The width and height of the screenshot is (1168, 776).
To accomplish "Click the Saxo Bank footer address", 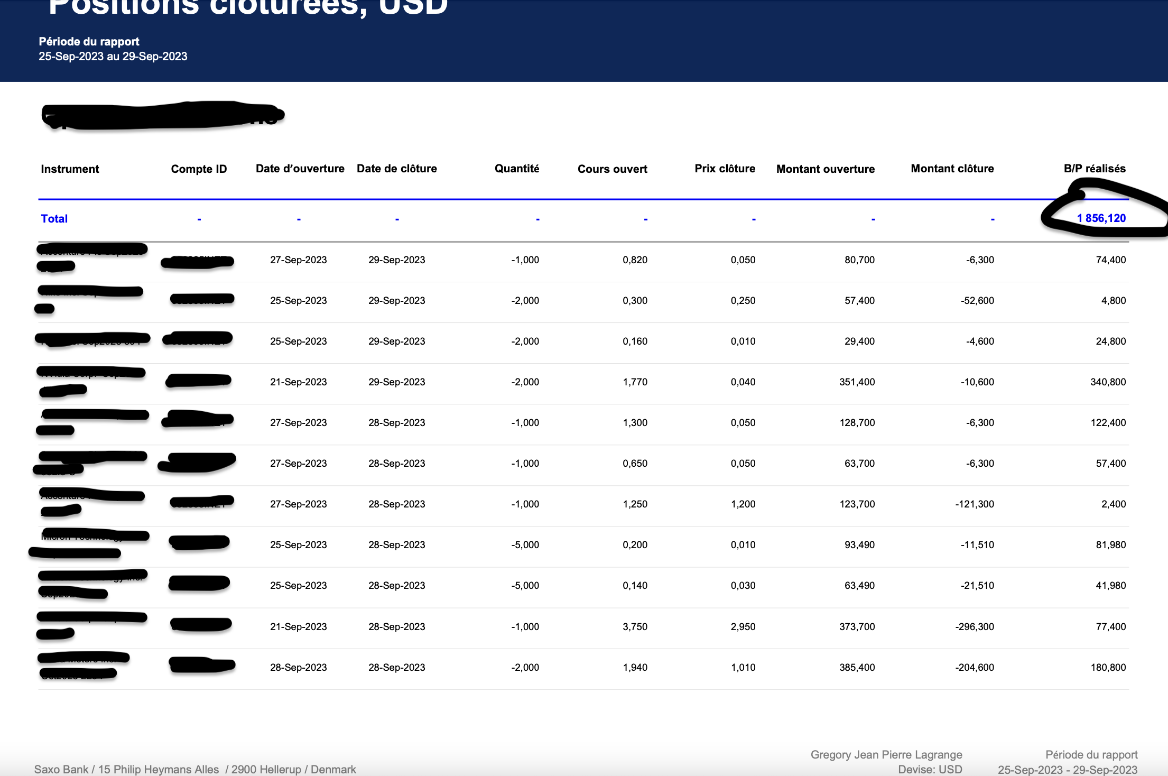I will pos(195,769).
